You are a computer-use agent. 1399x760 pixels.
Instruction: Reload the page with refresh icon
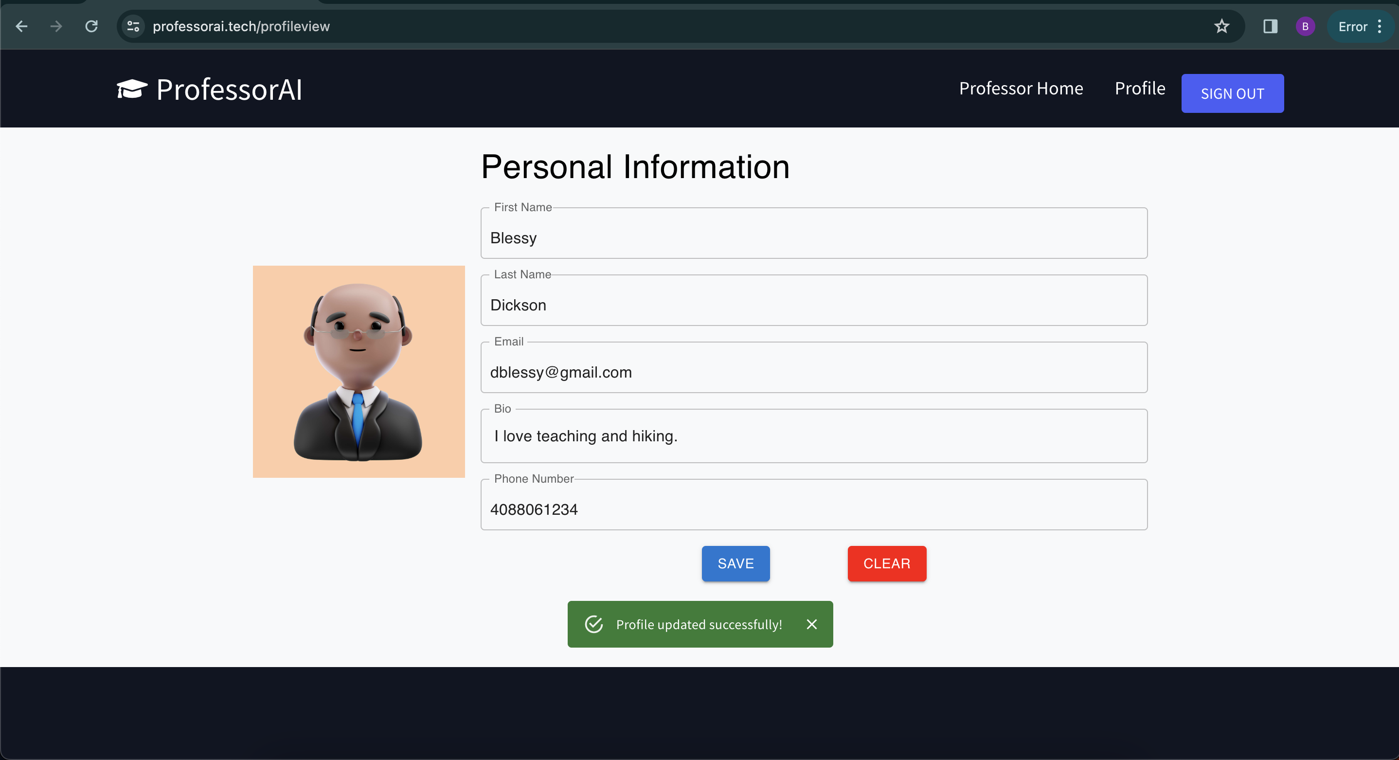[x=91, y=26]
